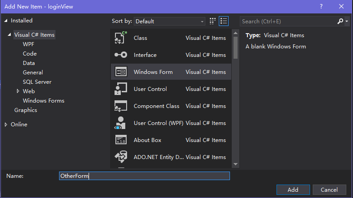Click the 'About Box' template name
Image resolution: width=353 pixels, height=198 pixels.
pyautogui.click(x=148, y=140)
